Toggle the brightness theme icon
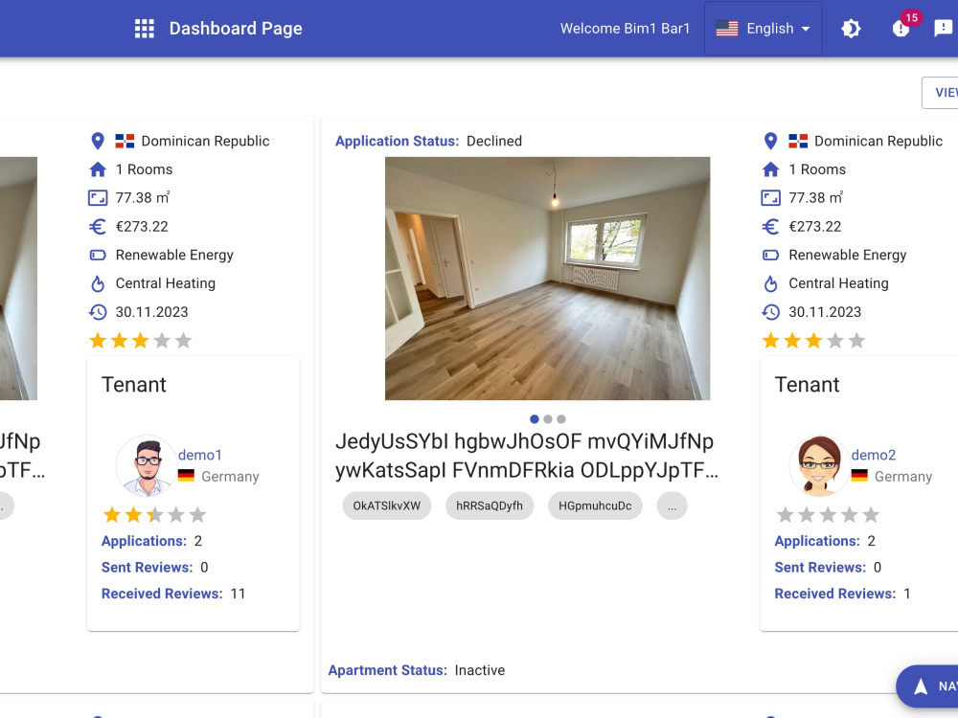Screen dimensions: 958x718 tap(851, 29)
